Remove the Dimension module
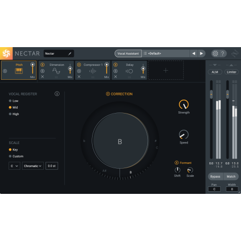 [x=42, y=77]
